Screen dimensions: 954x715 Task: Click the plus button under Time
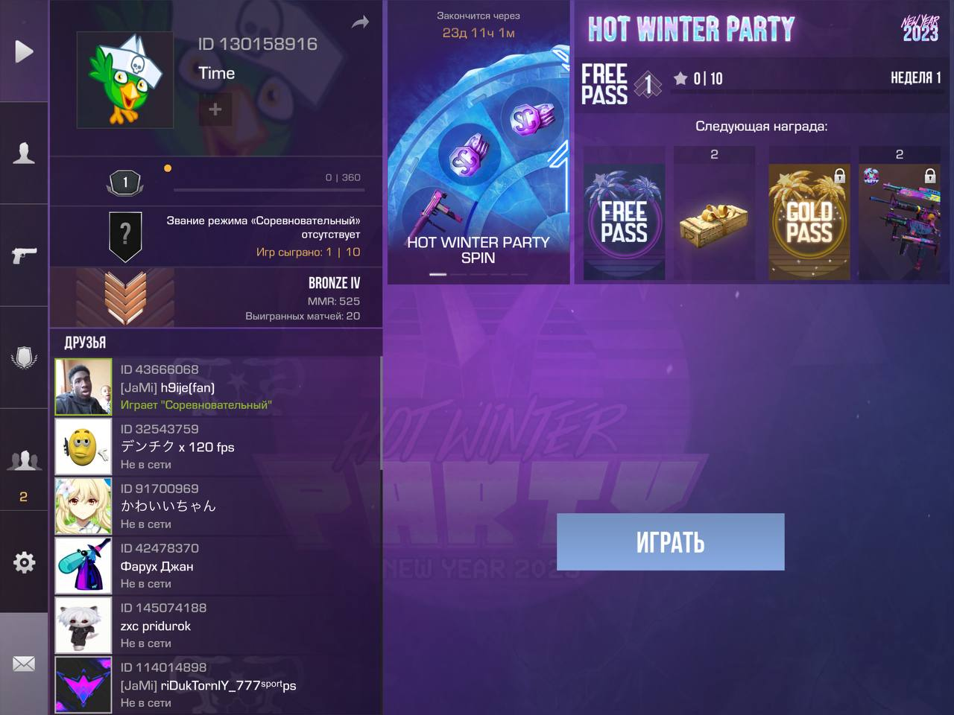(215, 109)
